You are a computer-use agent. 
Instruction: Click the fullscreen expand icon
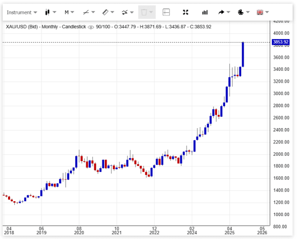[185, 12]
